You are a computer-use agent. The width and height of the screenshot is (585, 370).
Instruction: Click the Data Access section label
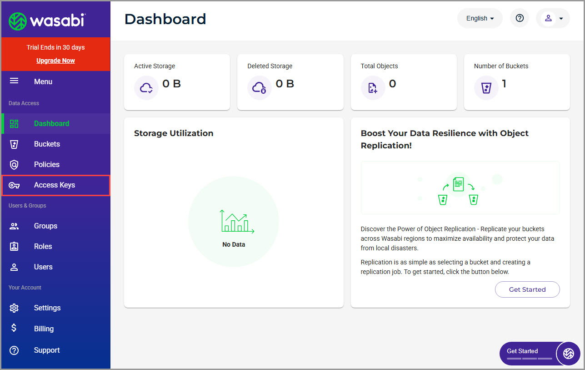(x=24, y=103)
